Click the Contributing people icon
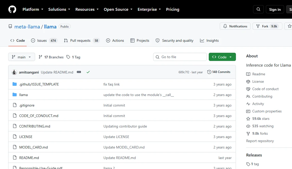292x169 pixels. coord(248,97)
